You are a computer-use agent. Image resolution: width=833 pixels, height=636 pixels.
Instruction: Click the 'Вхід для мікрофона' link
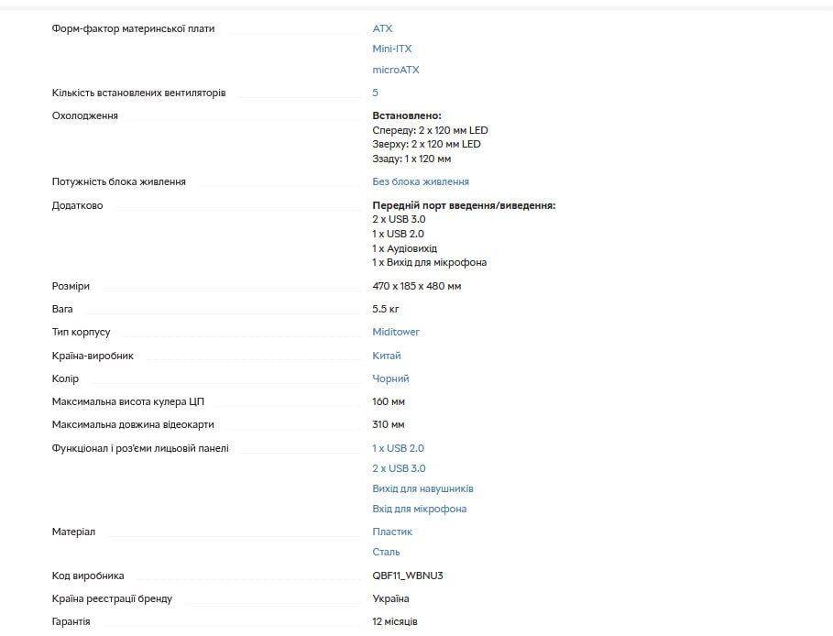tap(419, 509)
